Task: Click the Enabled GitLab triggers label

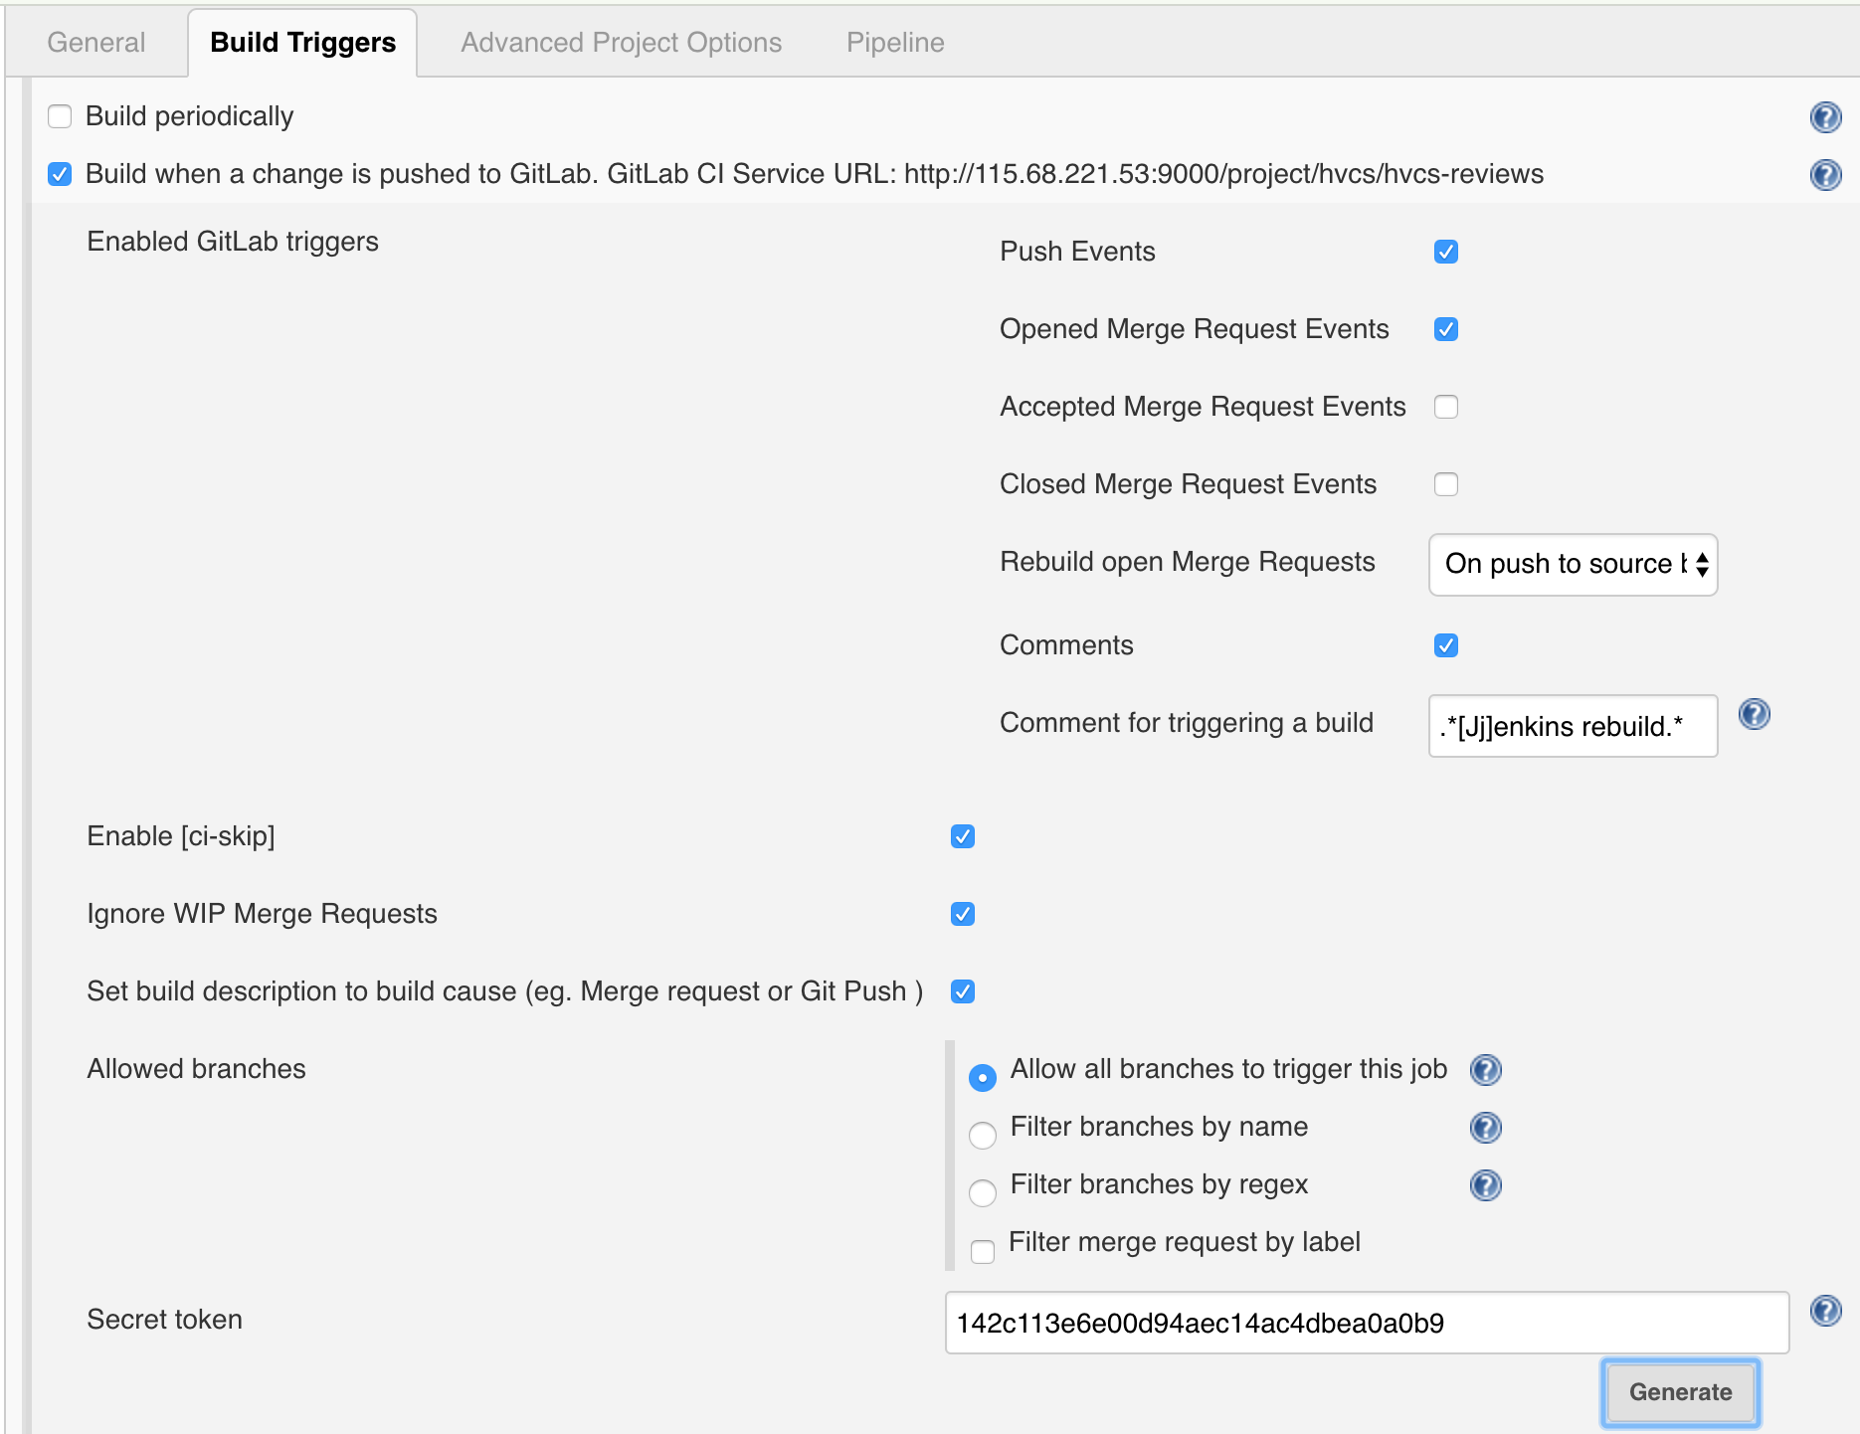Action: click(x=233, y=242)
